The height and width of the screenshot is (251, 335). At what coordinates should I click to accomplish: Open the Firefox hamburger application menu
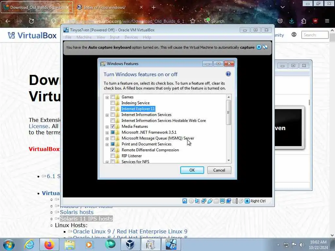tap(327, 21)
